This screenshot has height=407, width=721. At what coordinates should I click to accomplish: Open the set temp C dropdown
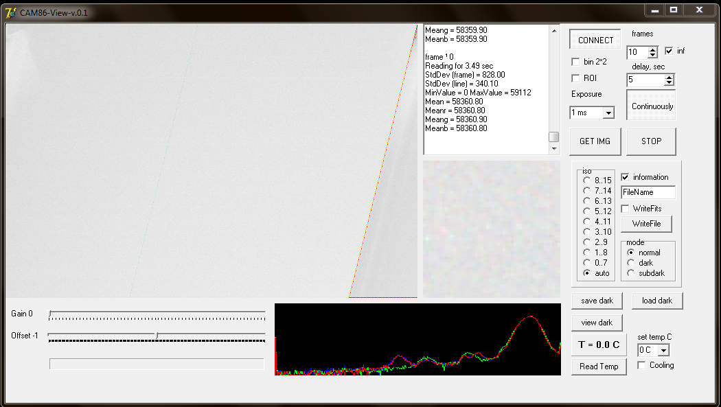[x=663, y=351]
